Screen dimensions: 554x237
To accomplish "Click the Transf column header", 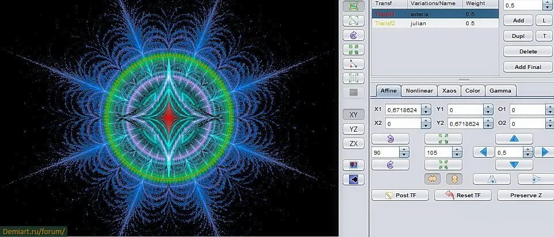I will coord(390,3).
